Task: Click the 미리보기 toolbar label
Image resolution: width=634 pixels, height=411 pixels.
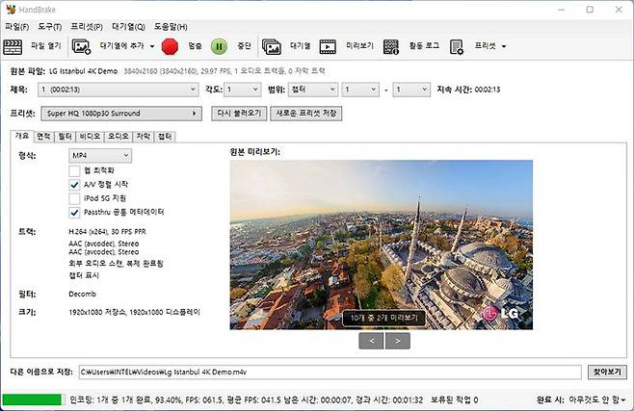Action: 359,46
